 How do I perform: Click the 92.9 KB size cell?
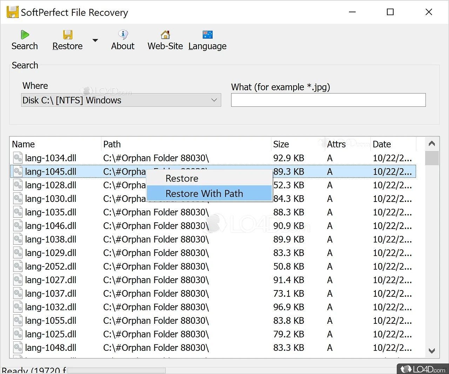point(289,158)
